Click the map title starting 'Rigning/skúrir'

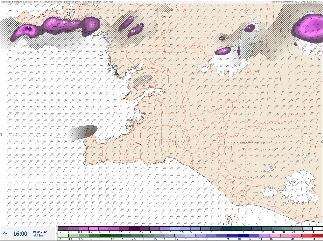57,2
